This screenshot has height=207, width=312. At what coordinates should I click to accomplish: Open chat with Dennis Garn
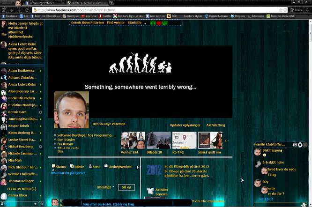(x=21, y=112)
